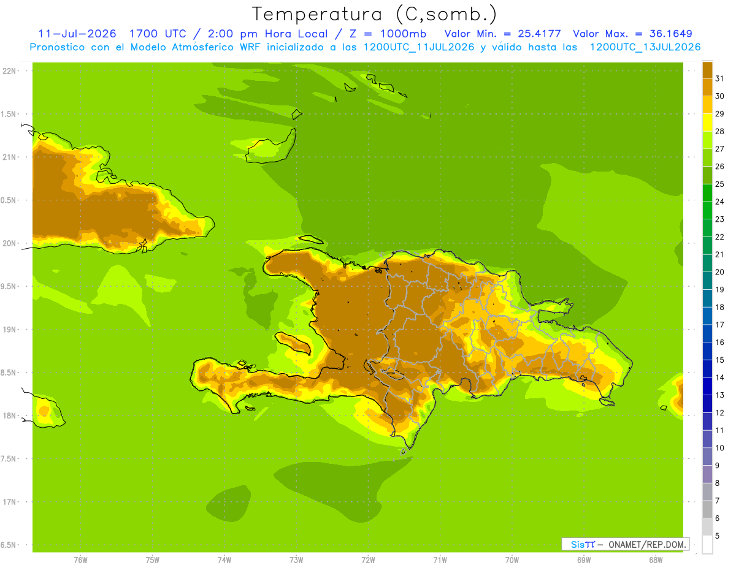Pick the legend color band between 26 and 27
Viewport: 736px width, 568px height.
[707, 157]
